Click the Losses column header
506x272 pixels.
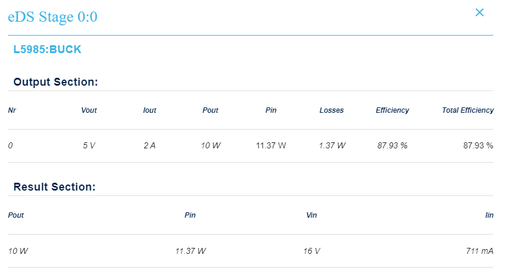pyautogui.click(x=331, y=110)
